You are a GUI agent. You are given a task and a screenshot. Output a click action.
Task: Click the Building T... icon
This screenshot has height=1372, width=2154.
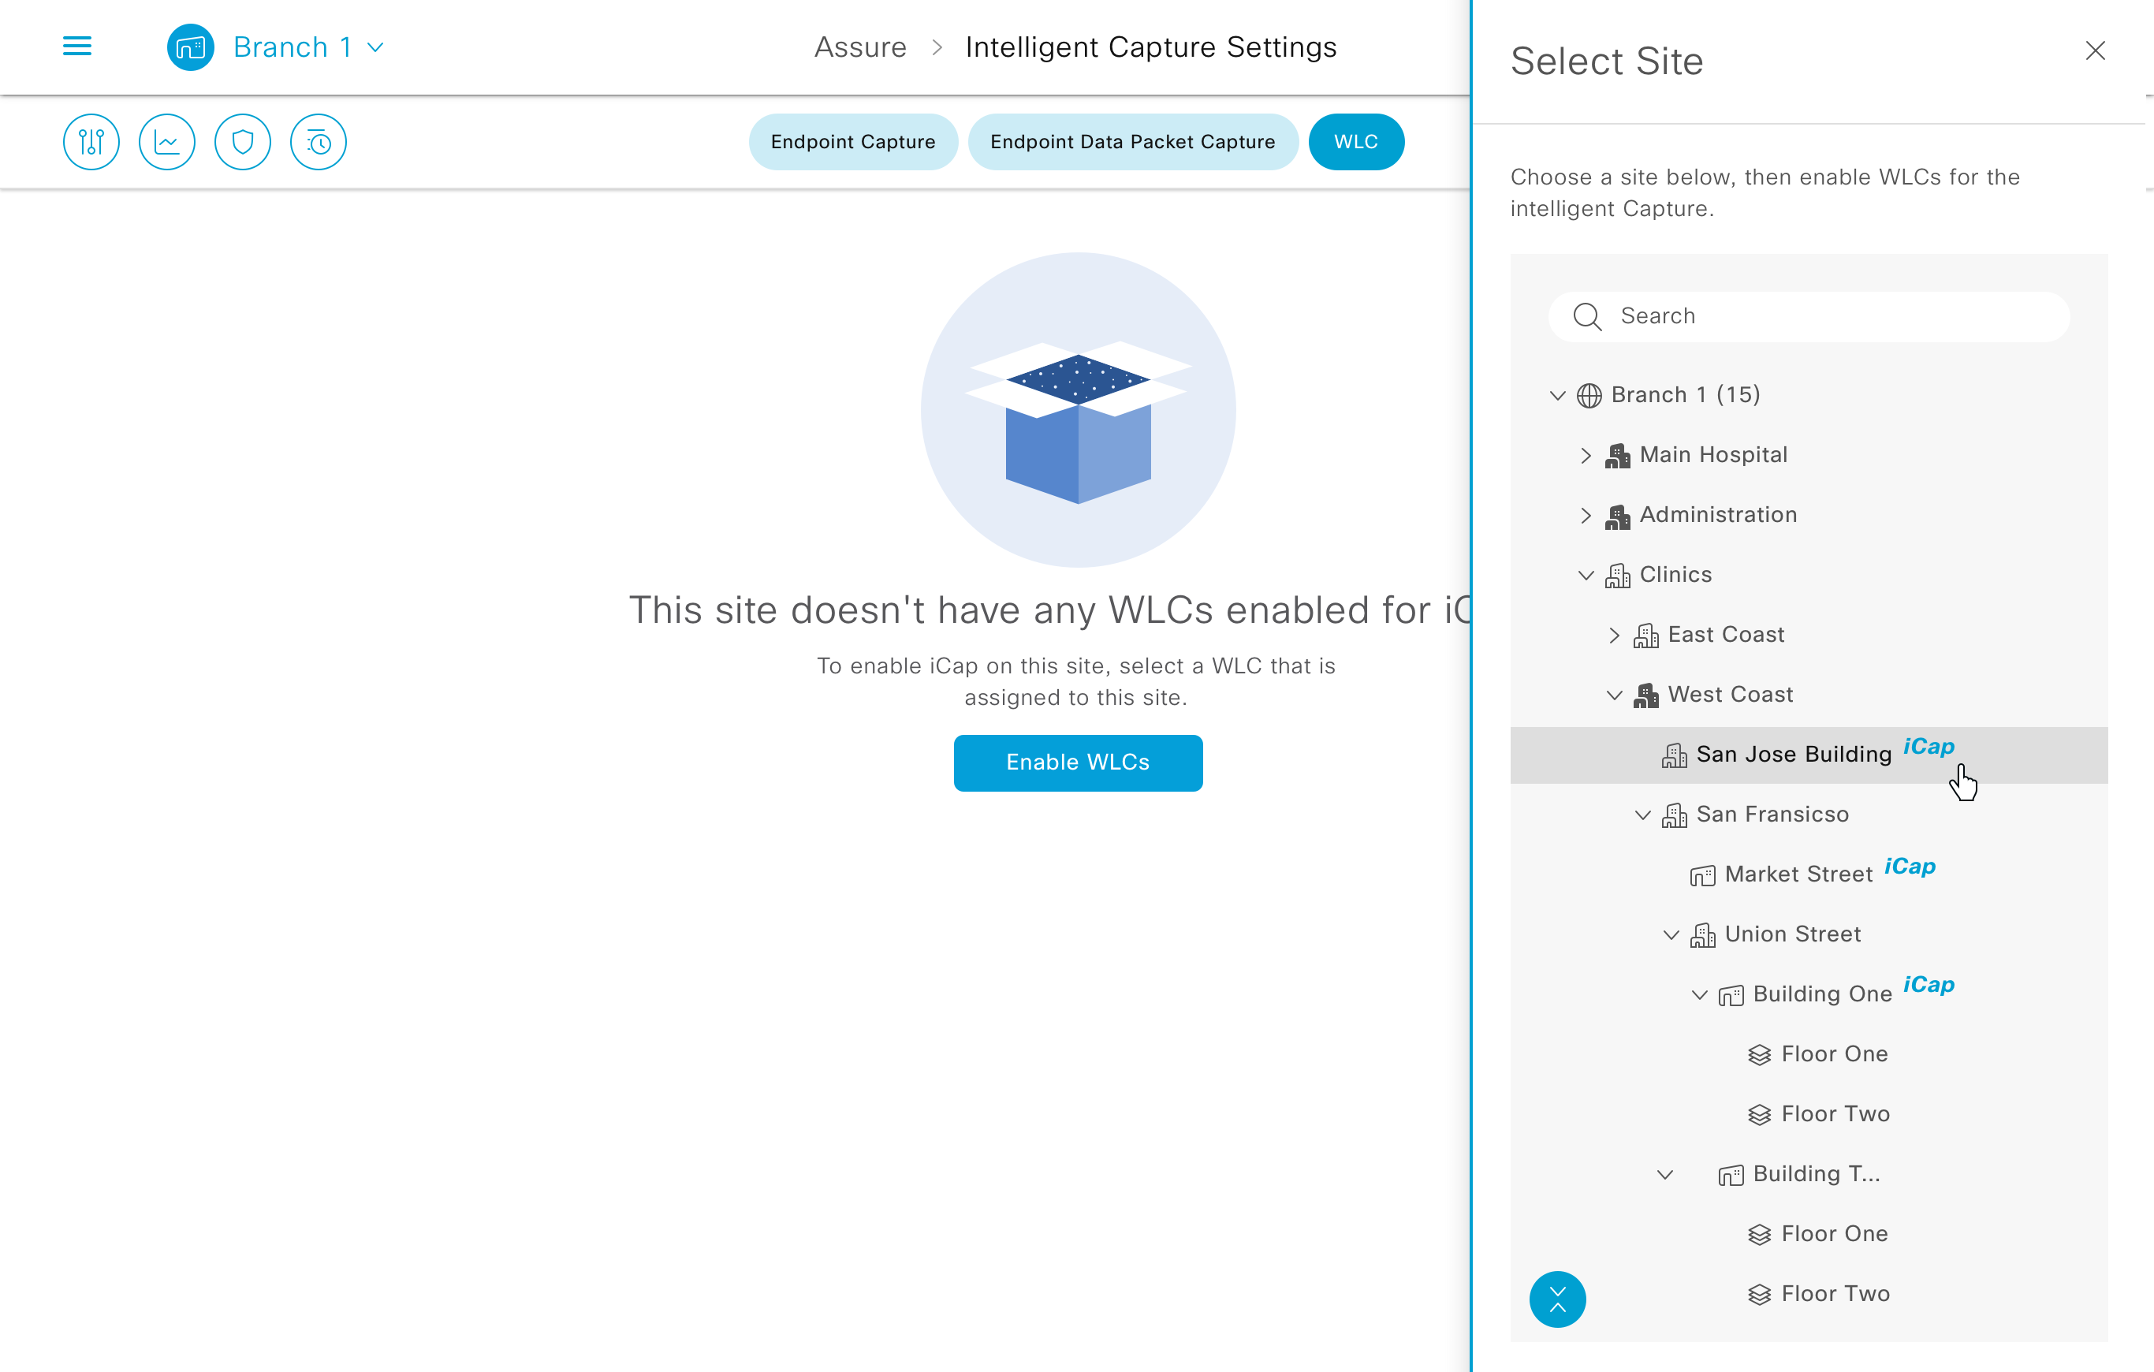(1731, 1174)
